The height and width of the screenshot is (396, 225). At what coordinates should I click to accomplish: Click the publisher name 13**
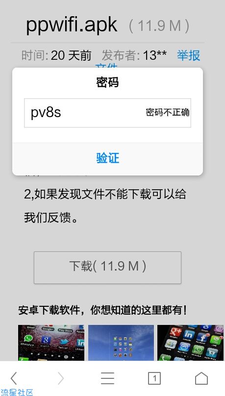[x=154, y=55]
